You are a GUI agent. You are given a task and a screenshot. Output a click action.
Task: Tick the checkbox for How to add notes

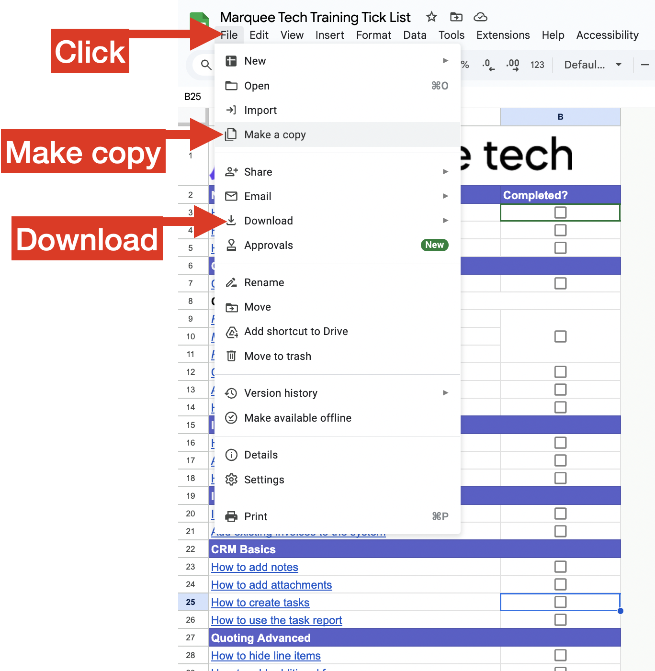coord(560,567)
